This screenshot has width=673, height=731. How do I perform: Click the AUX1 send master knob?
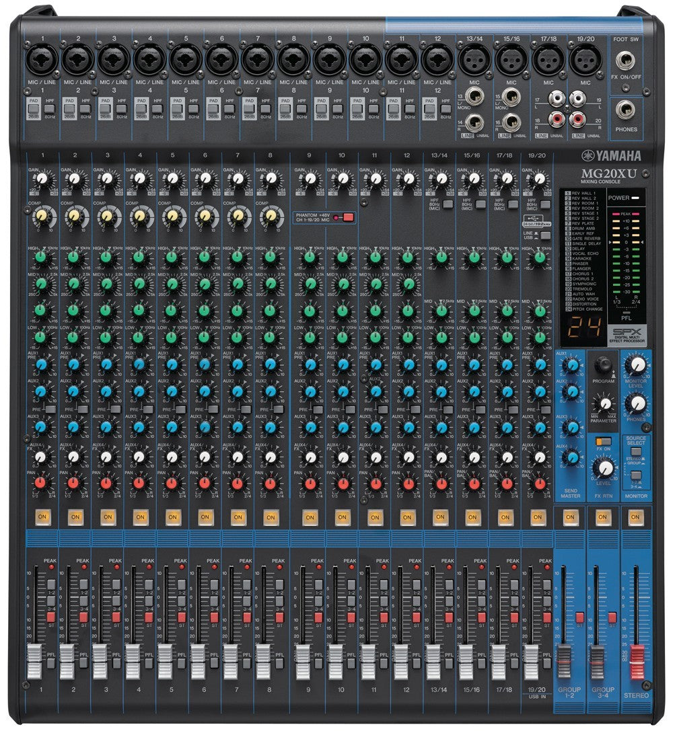571,365
